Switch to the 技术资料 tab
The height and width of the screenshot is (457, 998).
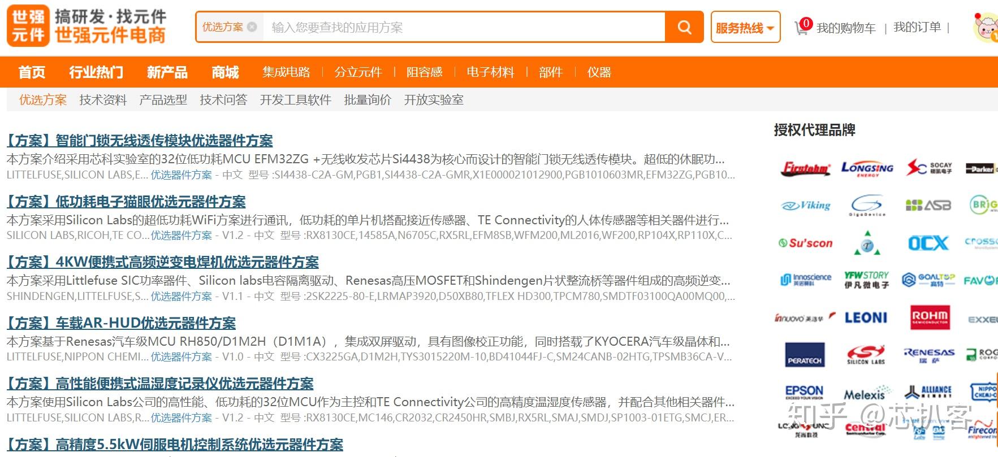tap(103, 100)
